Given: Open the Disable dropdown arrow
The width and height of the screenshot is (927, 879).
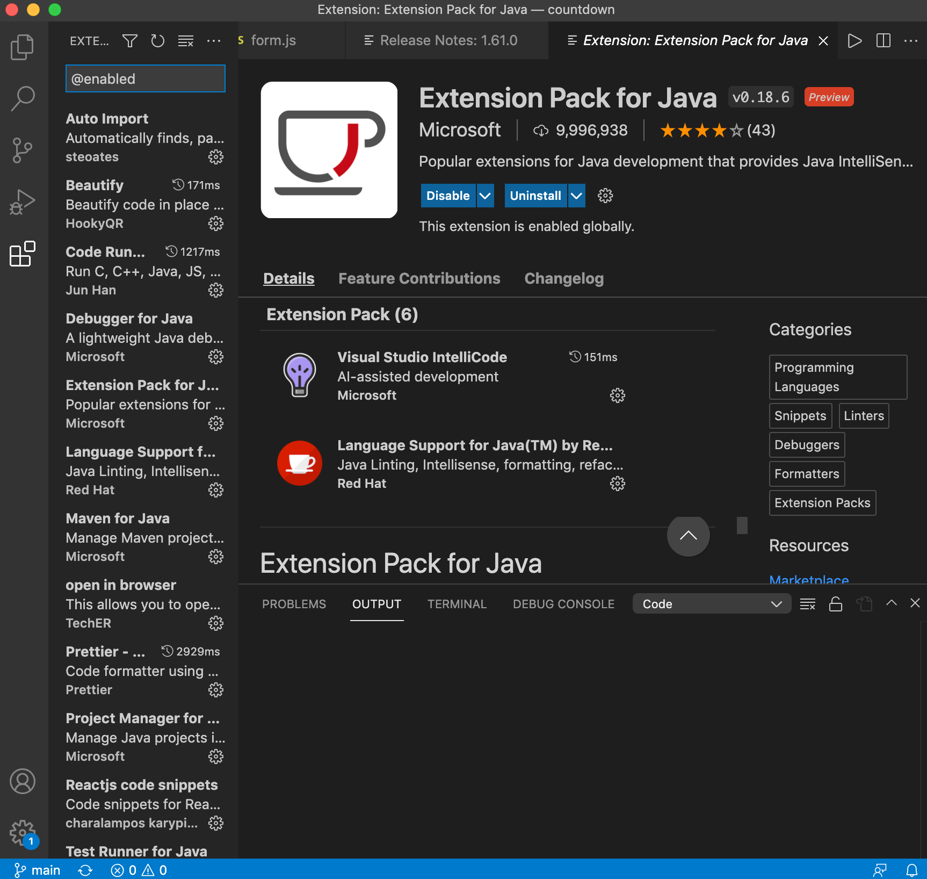Looking at the screenshot, I should point(485,196).
